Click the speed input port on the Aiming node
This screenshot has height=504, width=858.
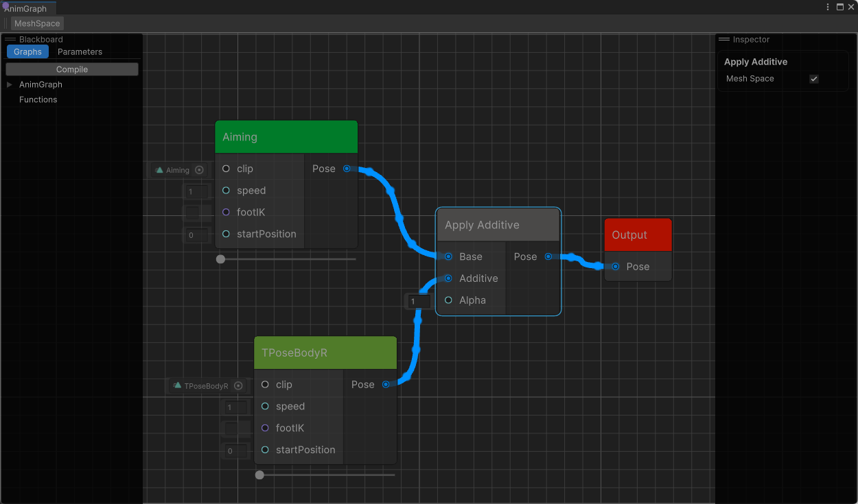click(226, 191)
